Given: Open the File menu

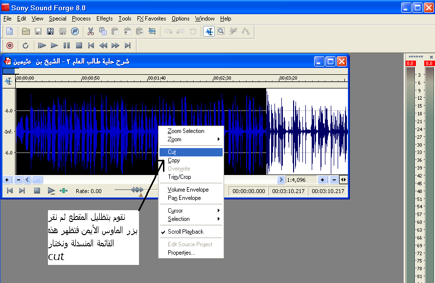Looking at the screenshot, I should [7, 19].
